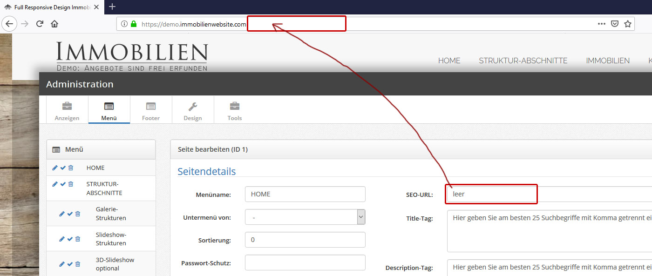Edit the Slideshow-Strukturen submenu entry
The image size is (652, 276).
pos(62,239)
